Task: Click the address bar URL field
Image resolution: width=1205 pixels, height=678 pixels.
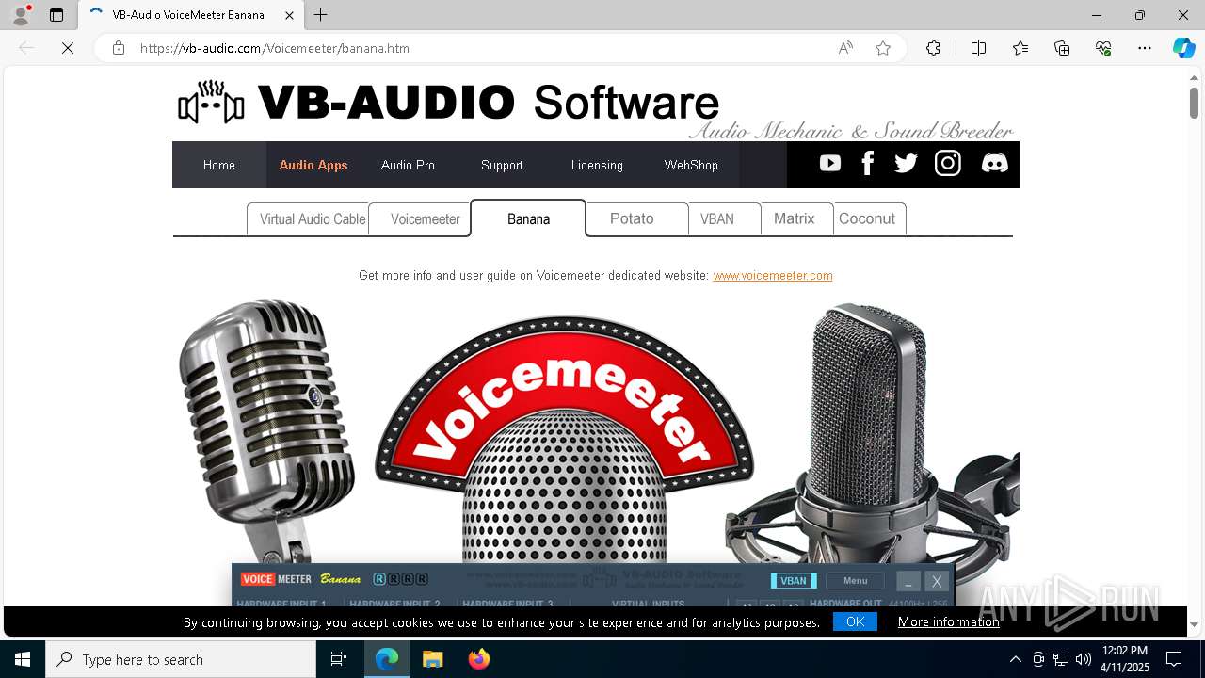Action: pyautogui.click(x=480, y=48)
